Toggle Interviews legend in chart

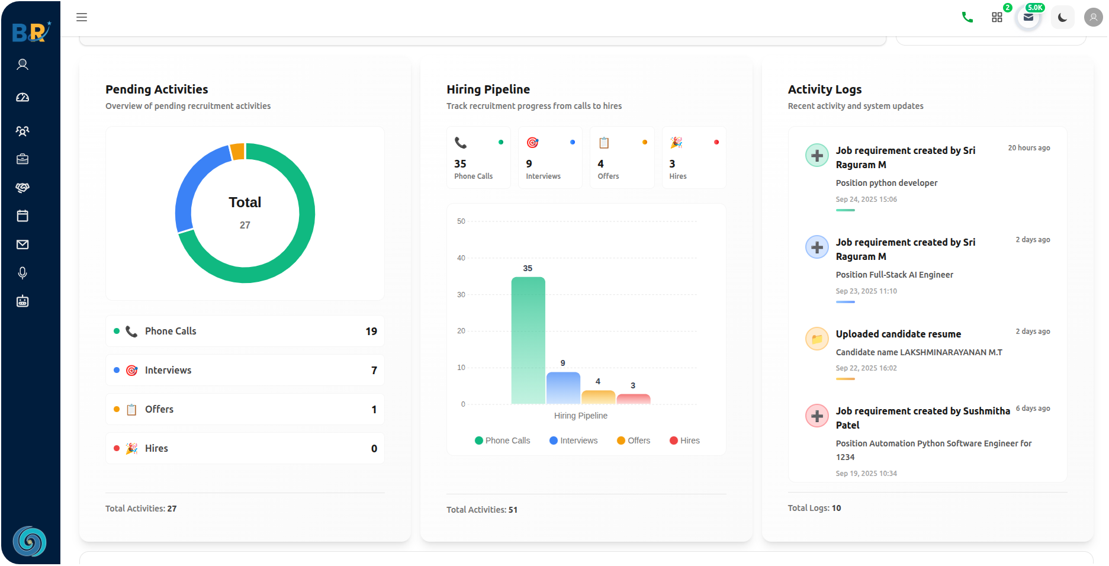coord(573,440)
